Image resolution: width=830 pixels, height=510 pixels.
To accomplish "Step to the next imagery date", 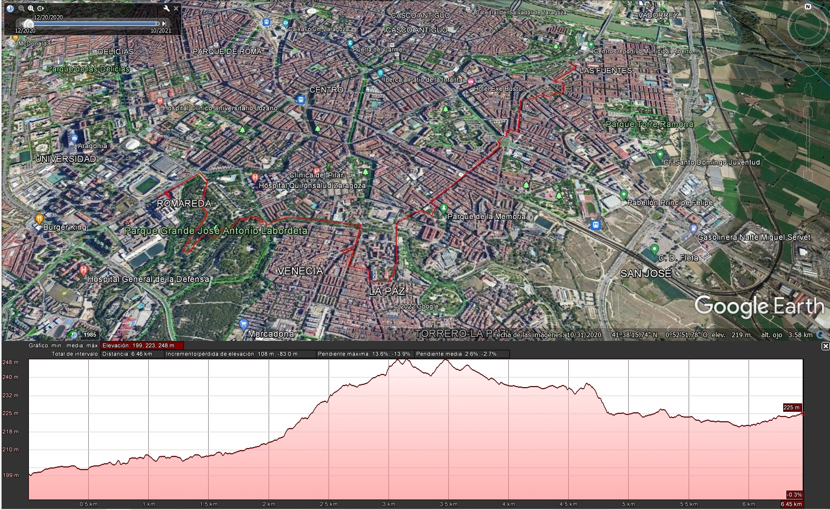I will coord(165,24).
